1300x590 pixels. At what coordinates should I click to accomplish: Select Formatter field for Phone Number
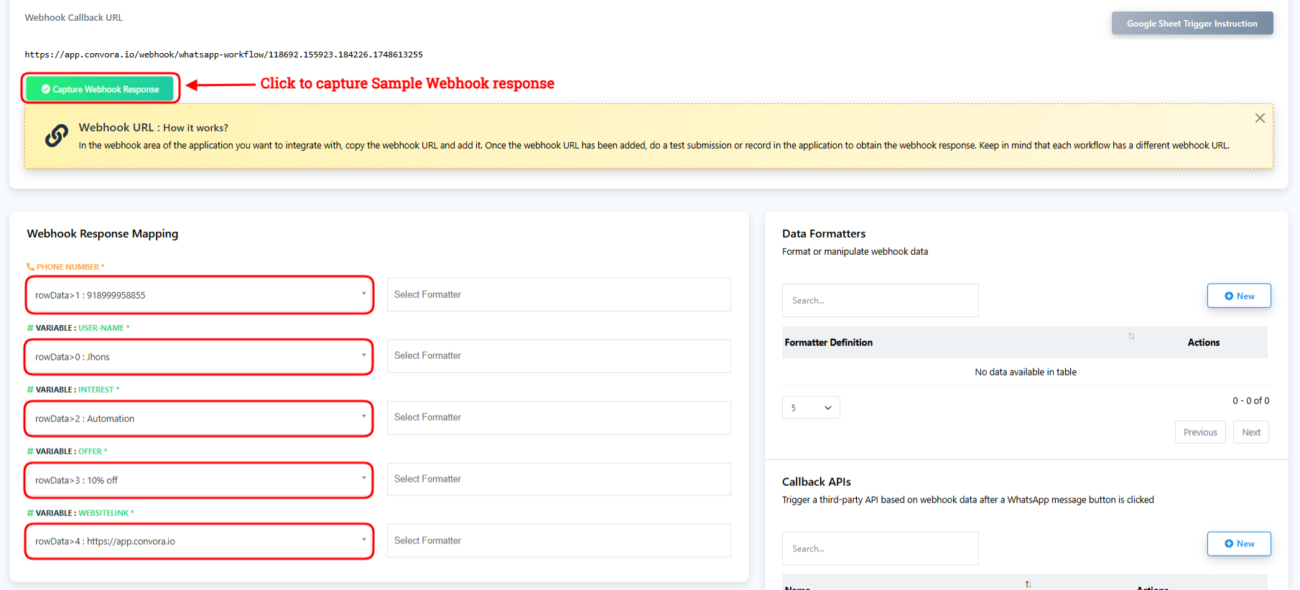pyautogui.click(x=558, y=295)
